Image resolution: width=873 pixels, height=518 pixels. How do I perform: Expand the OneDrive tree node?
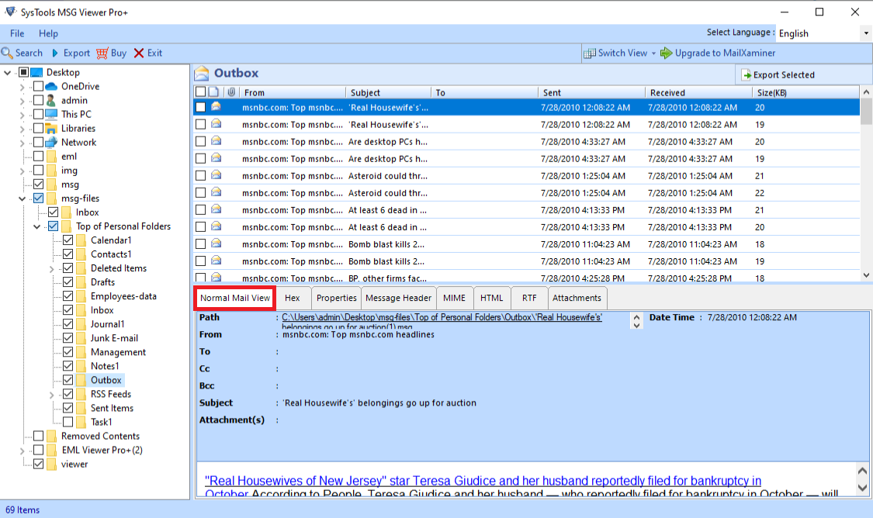23,87
